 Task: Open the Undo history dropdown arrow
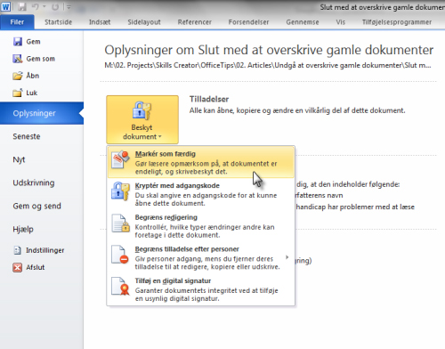point(44,7)
